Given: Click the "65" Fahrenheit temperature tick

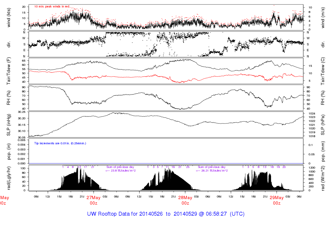Looking at the screenshot, I should (x=24, y=61).
